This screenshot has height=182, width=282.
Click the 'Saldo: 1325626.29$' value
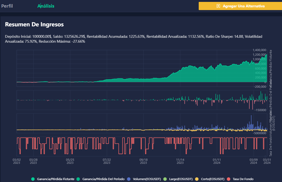(x=69, y=36)
